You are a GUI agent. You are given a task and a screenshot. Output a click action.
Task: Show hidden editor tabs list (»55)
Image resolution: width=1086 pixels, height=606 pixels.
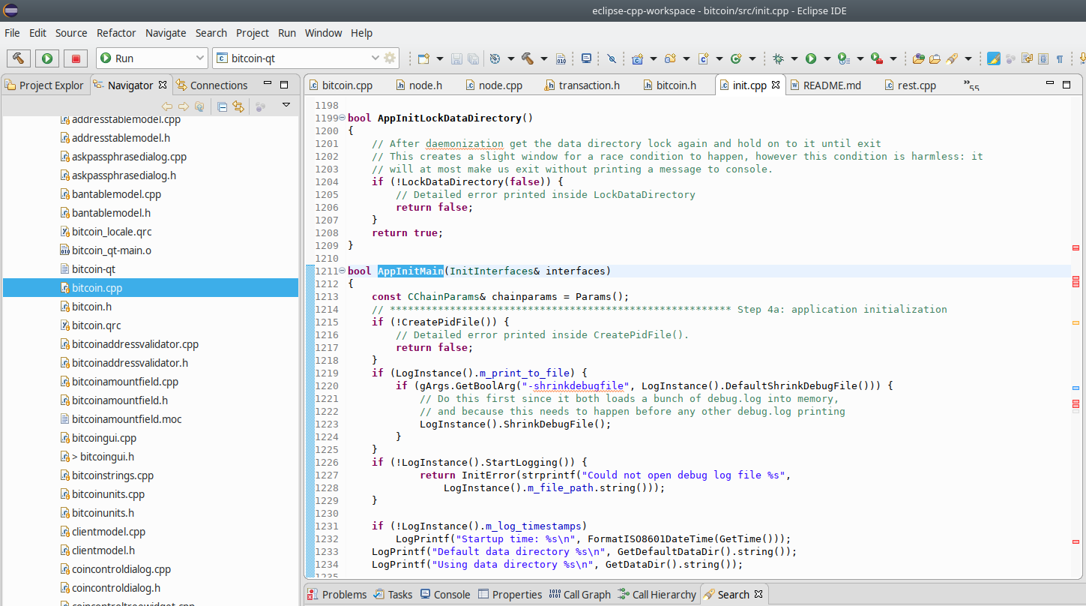[x=972, y=85]
